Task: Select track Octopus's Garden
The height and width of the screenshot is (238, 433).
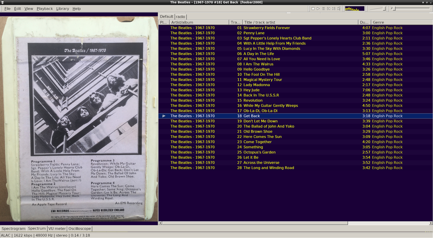Action: pyautogui.click(x=296, y=152)
